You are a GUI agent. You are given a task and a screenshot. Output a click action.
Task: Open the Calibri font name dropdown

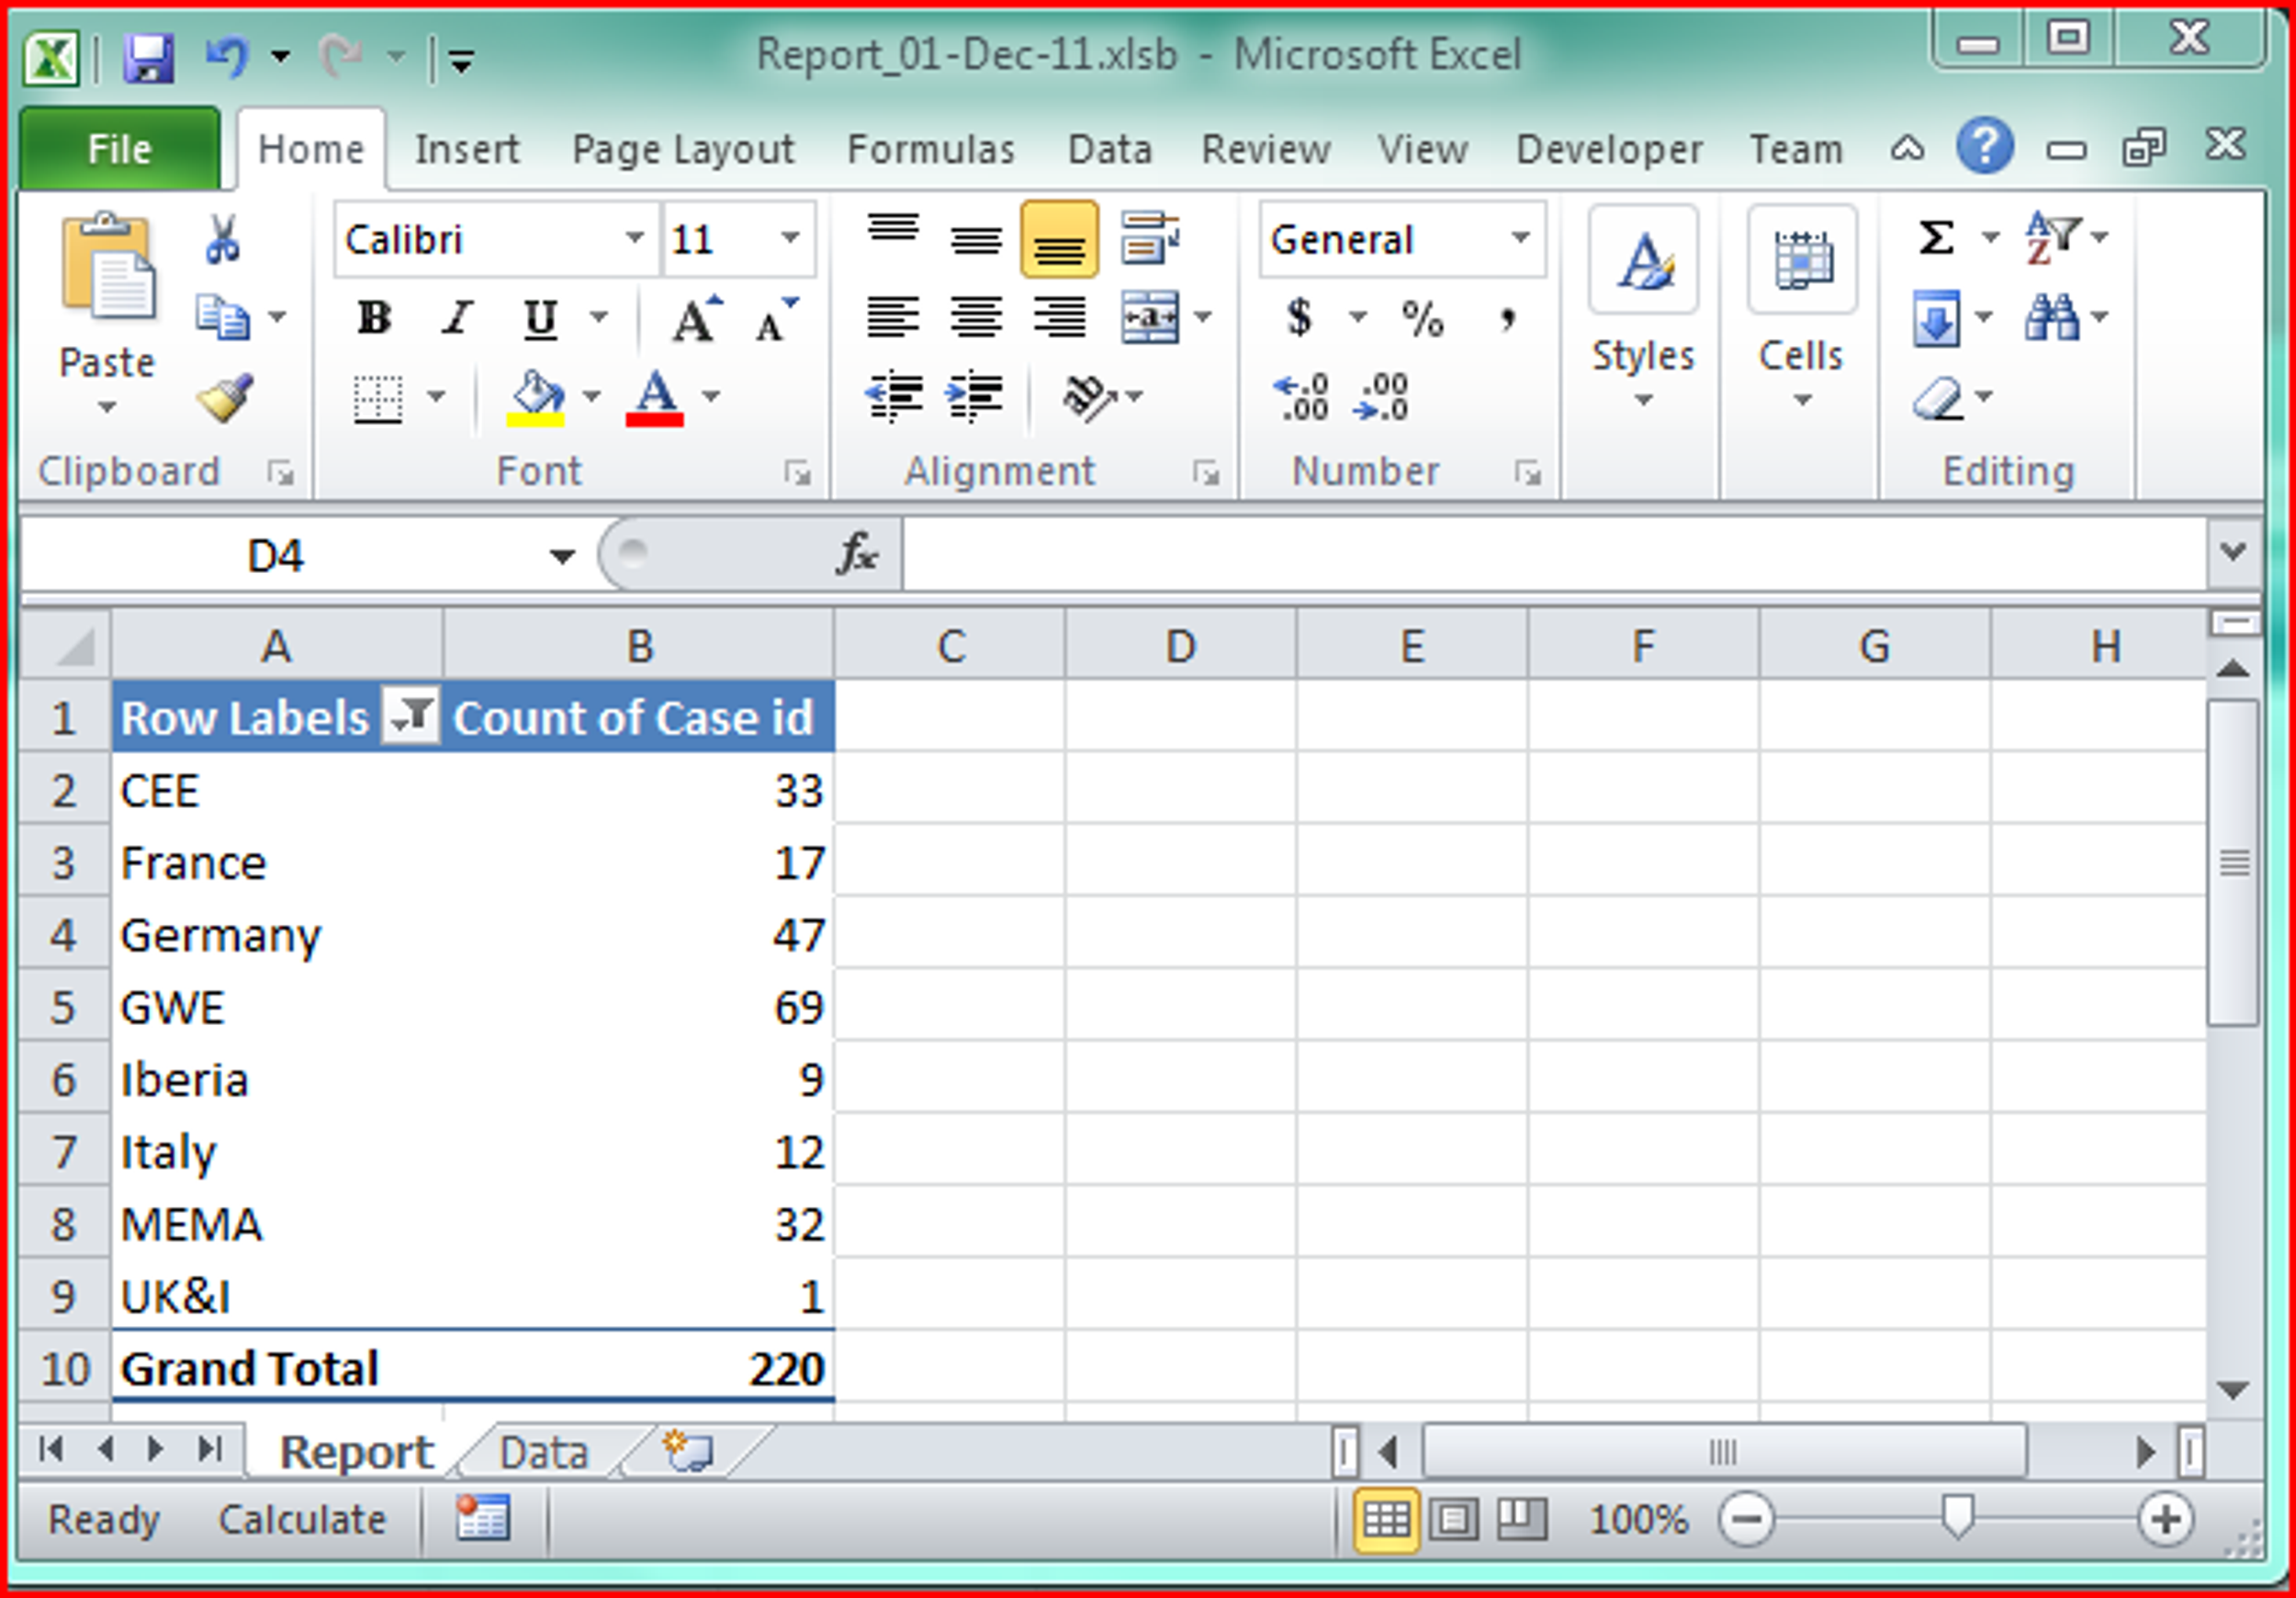click(x=634, y=238)
